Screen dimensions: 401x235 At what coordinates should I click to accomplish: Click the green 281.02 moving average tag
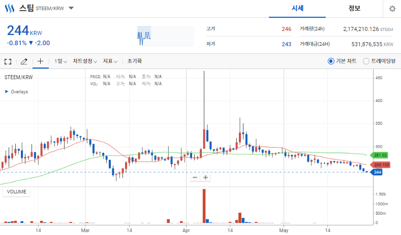[380, 155]
